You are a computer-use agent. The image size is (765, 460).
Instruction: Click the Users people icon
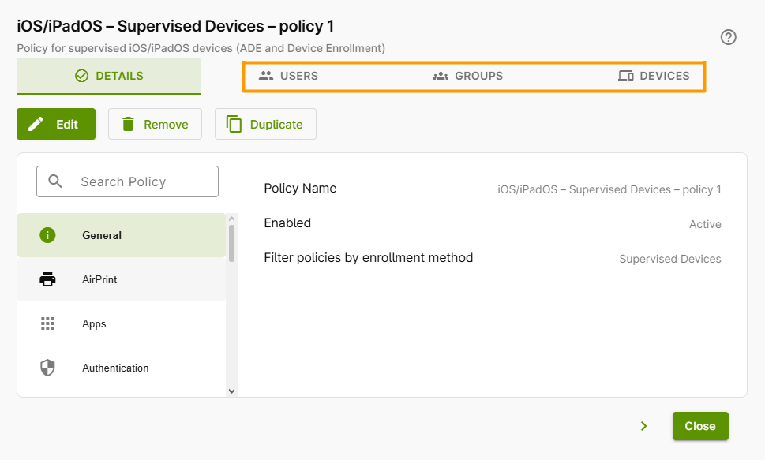[266, 76]
